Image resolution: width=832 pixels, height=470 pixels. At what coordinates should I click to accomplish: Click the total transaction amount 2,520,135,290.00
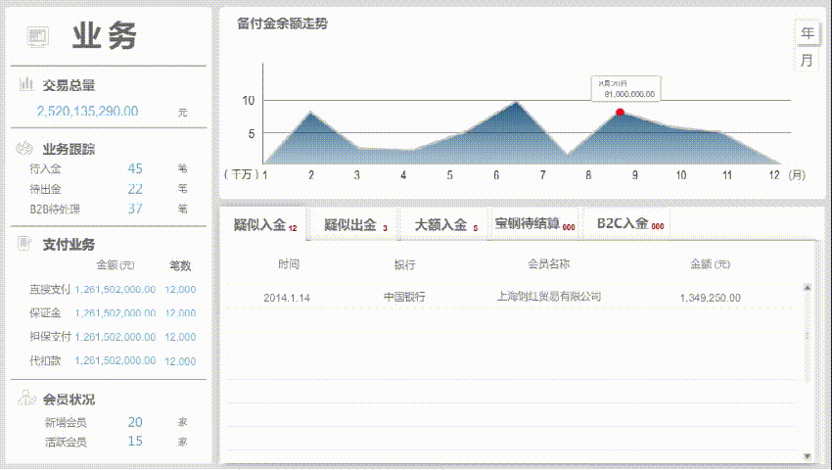pyautogui.click(x=87, y=112)
